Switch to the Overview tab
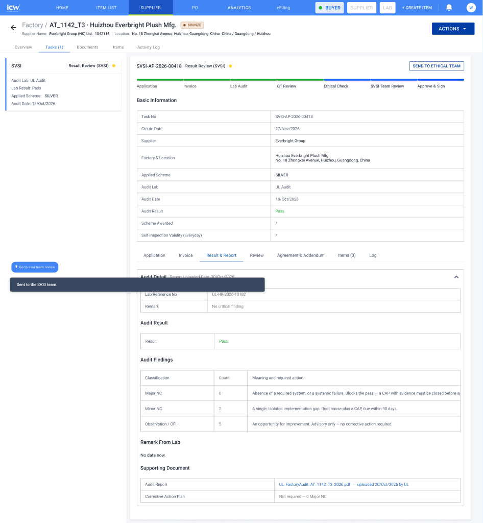483x523 pixels. coord(23,47)
